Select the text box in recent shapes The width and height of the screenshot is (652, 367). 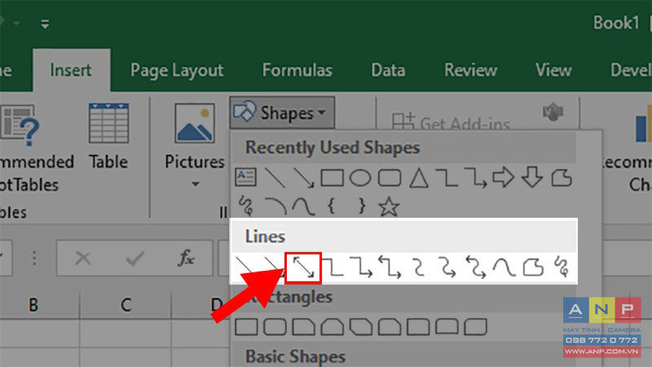[x=246, y=177]
